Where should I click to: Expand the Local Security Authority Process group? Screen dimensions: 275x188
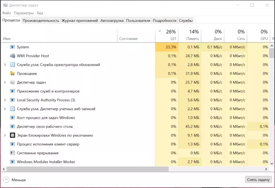coord(5,100)
